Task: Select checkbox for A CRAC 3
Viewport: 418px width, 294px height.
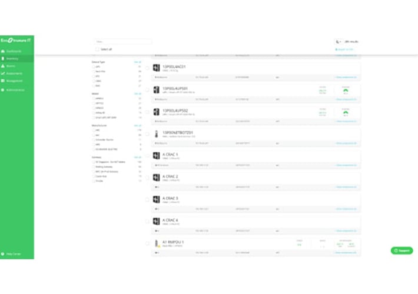Action: point(147,199)
